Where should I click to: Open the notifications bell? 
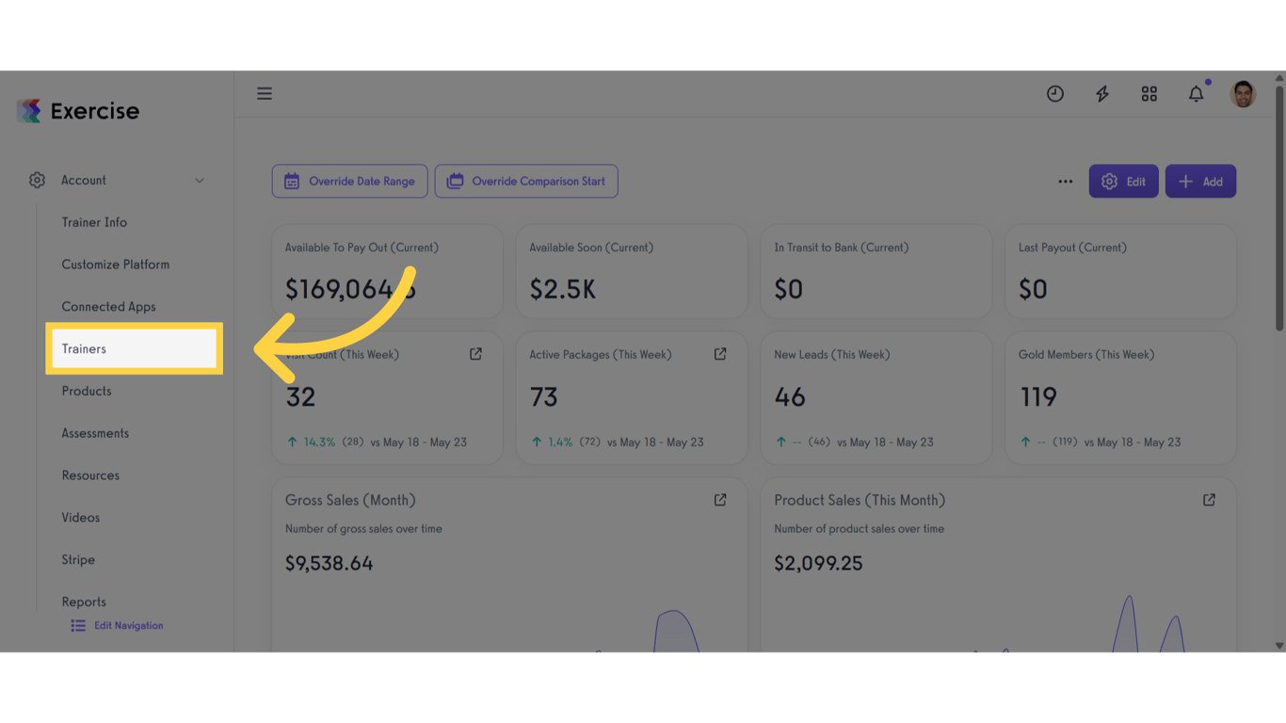click(x=1196, y=93)
